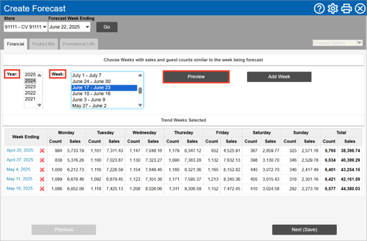
Task: Delete the May 11, 2025 trend week
Action: [42, 179]
